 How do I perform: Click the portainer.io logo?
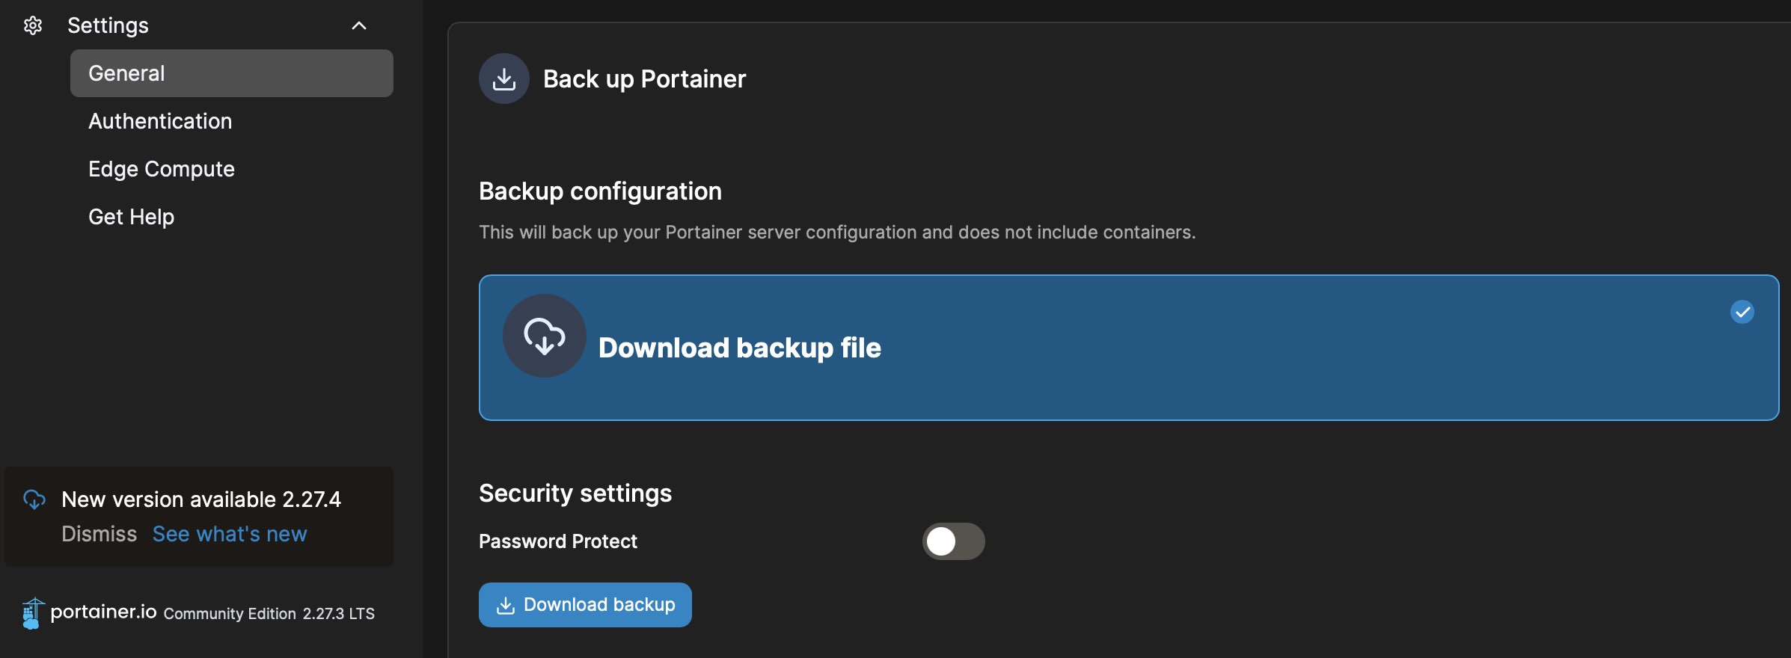[x=89, y=613]
